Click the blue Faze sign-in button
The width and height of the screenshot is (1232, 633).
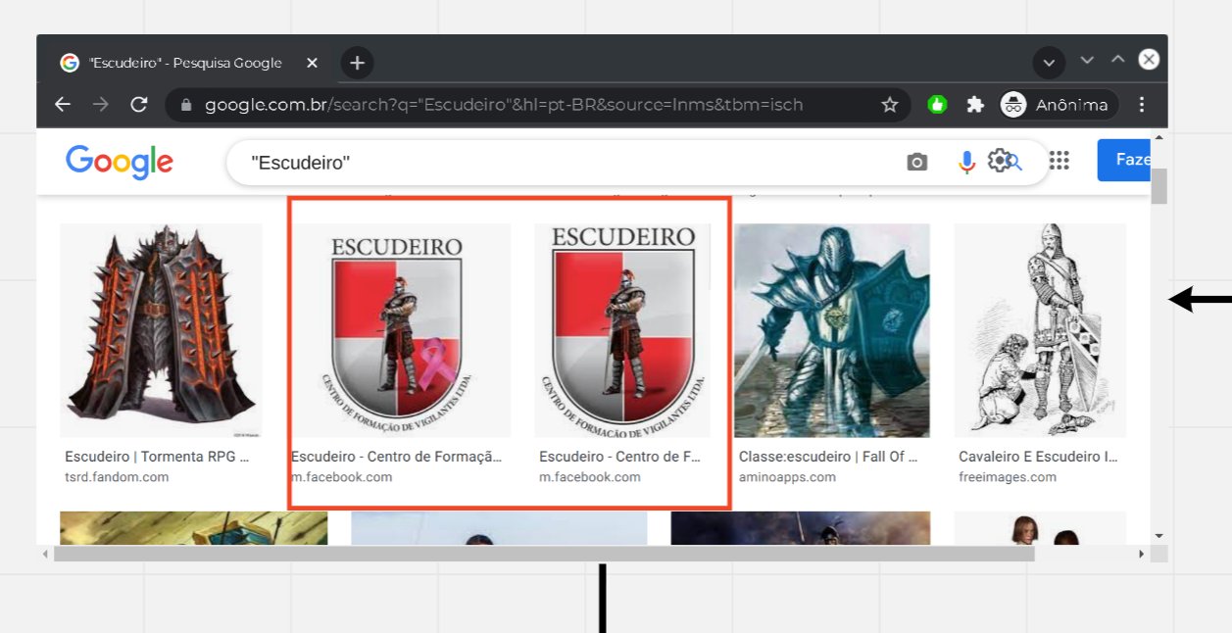click(1124, 160)
